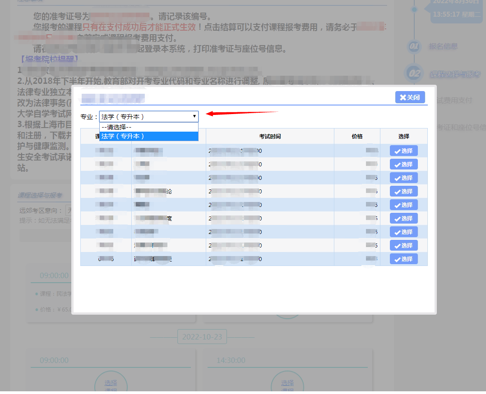This screenshot has width=486, height=394.
Task: Click the 价格 column header
Action: coord(357,137)
